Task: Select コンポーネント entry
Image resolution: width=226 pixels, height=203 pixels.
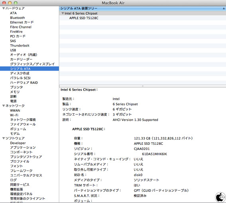Action: click(21, 152)
